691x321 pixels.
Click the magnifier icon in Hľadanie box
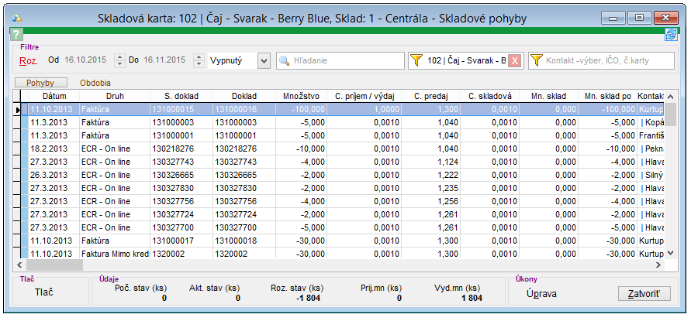(285, 60)
